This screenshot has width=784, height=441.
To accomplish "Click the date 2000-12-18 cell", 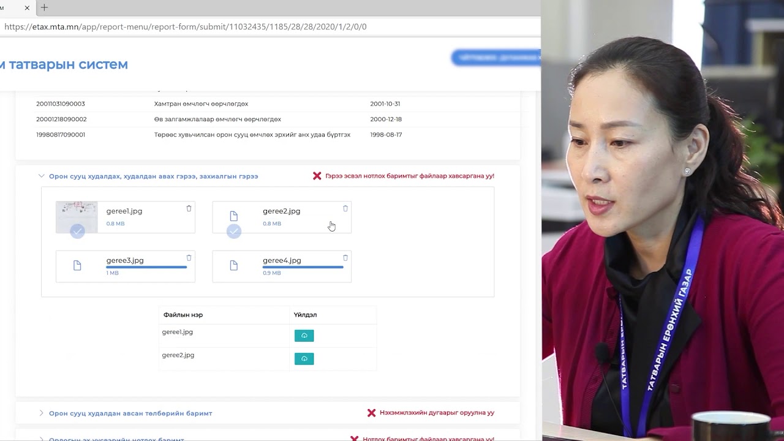I will [x=386, y=119].
